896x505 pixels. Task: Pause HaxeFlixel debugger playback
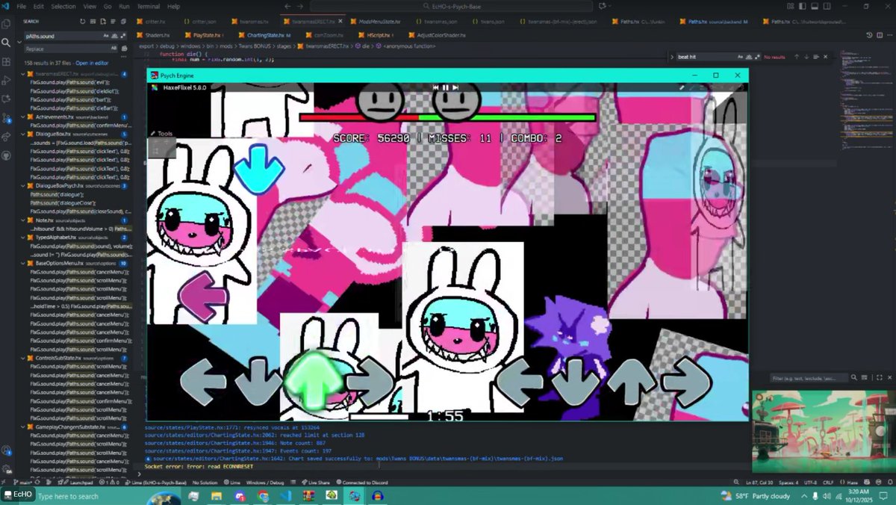pos(446,87)
